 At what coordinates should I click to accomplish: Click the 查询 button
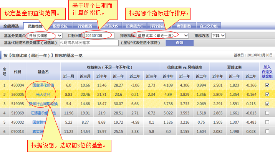179,43
